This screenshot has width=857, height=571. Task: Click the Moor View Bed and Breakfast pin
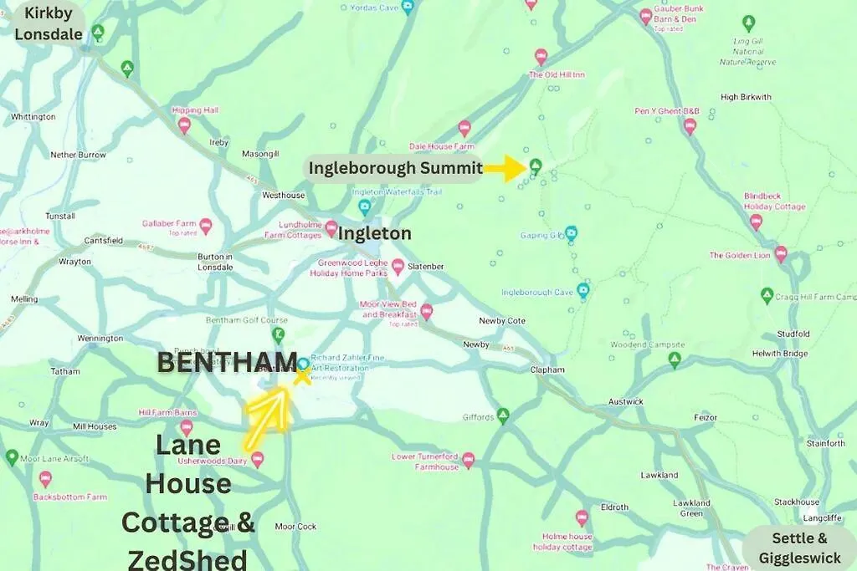point(426,312)
